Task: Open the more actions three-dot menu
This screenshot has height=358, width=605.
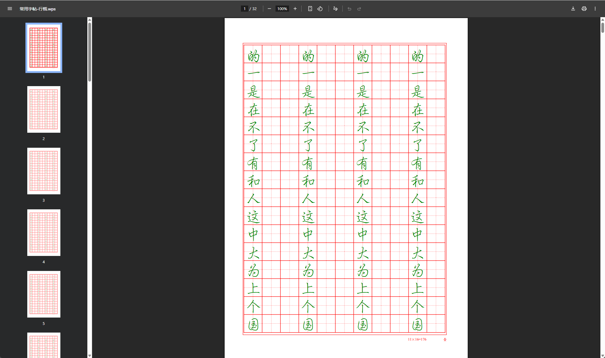Action: coord(595,9)
